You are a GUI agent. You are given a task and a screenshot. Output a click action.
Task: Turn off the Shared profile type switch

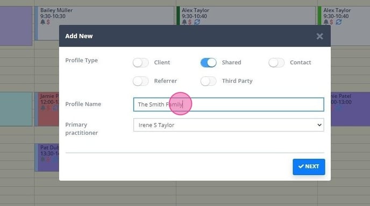[208, 63]
